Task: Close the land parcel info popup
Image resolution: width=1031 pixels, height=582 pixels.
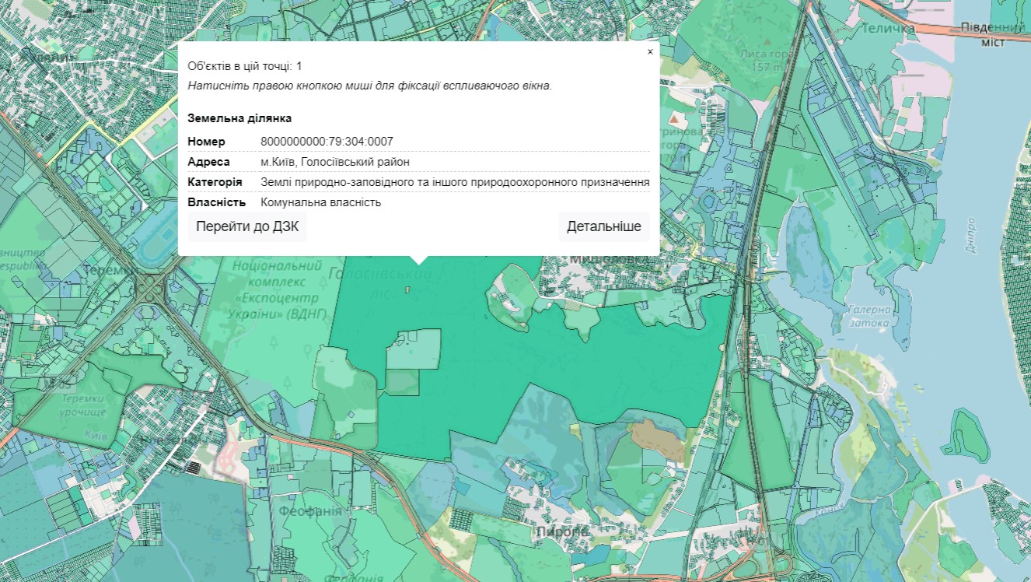Action: 650,52
